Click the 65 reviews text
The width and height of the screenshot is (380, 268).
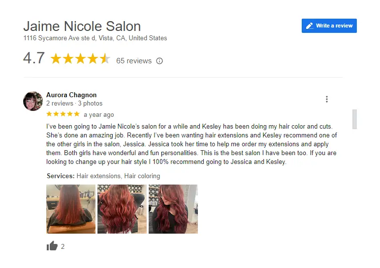click(134, 61)
